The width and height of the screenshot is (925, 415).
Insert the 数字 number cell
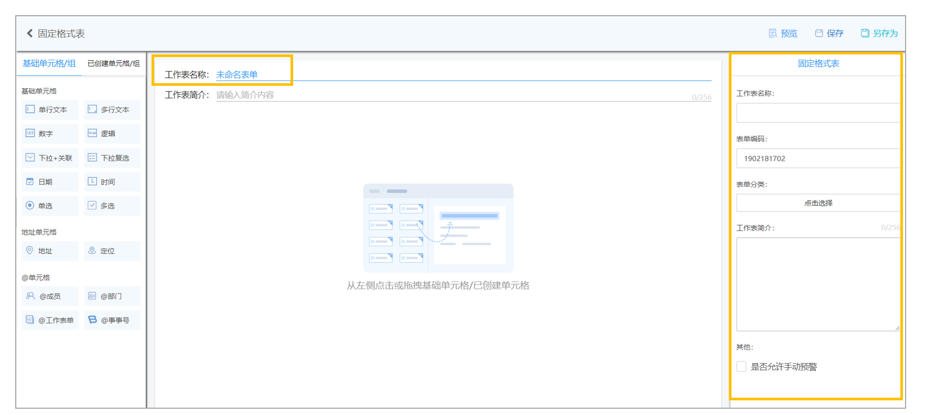(x=50, y=133)
